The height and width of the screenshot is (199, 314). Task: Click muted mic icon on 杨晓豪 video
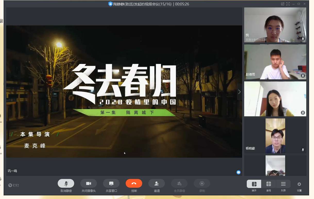[x=303, y=150]
